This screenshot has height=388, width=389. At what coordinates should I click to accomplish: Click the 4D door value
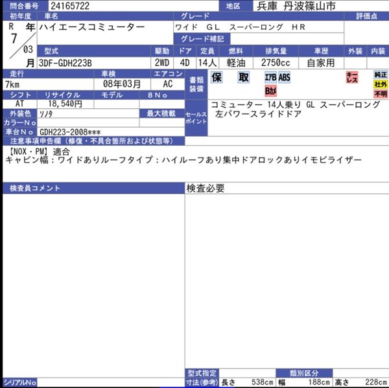coord(185,63)
